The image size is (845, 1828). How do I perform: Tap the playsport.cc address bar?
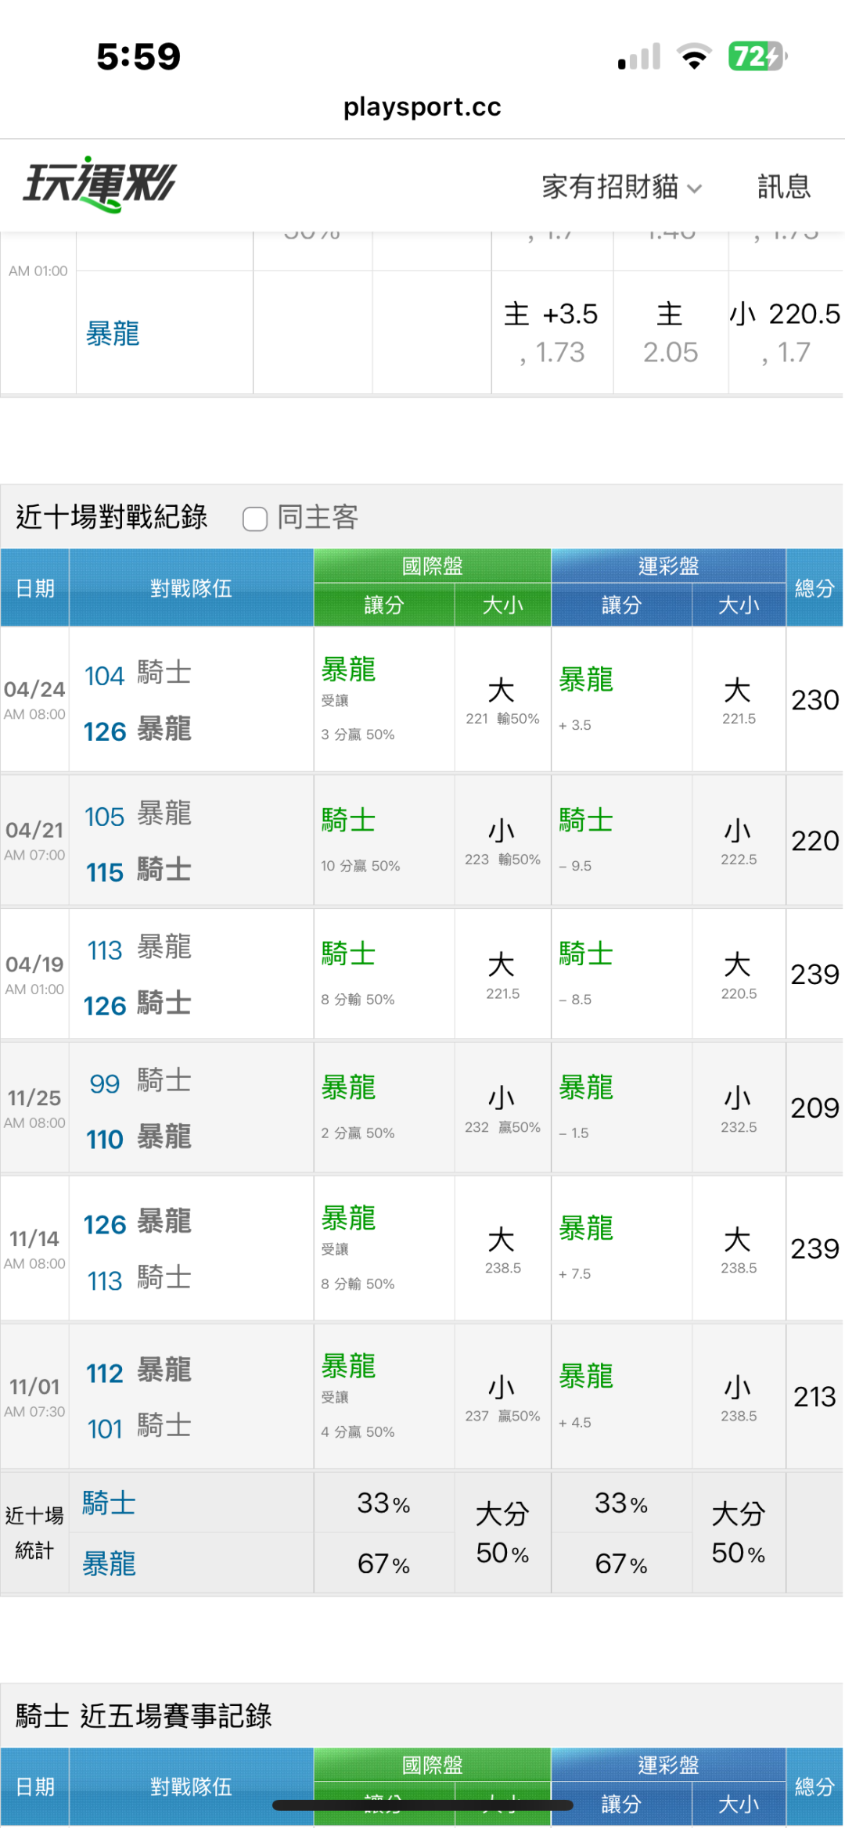coord(422,106)
